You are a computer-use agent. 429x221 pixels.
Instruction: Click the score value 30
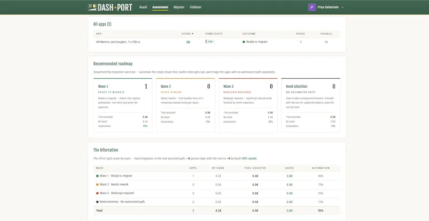188,42
